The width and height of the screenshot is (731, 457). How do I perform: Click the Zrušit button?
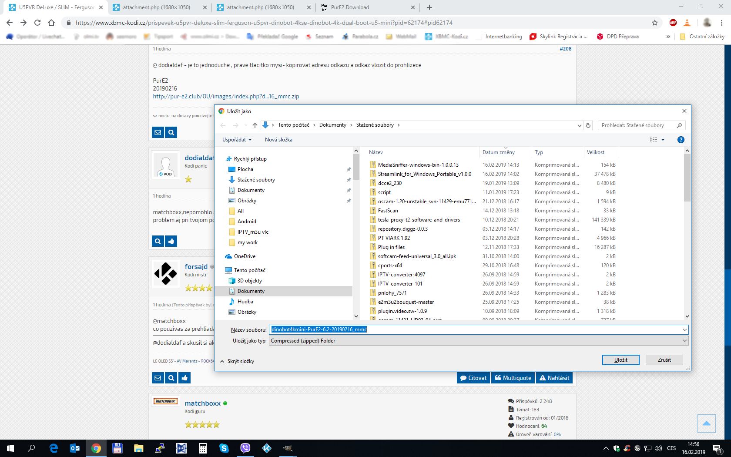[664, 360]
